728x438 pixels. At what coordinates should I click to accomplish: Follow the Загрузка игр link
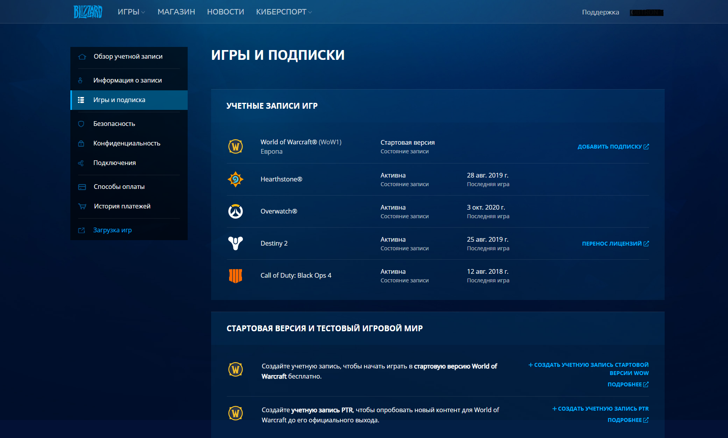pyautogui.click(x=113, y=230)
